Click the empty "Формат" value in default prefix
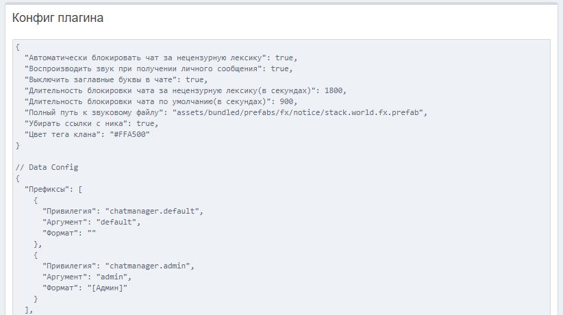Viewport: 563px width, 315px height. [x=91, y=233]
